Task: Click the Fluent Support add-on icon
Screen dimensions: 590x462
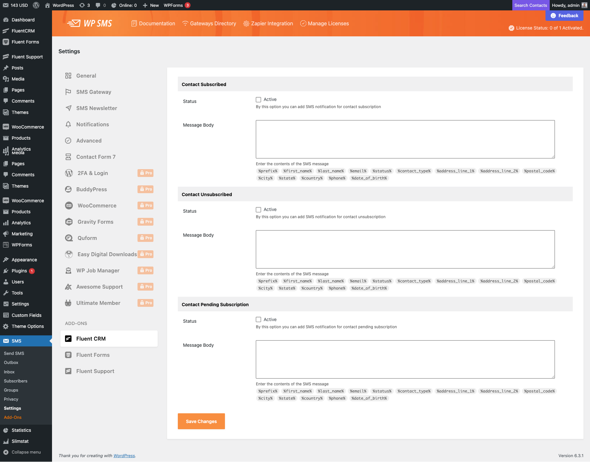Action: click(x=68, y=371)
